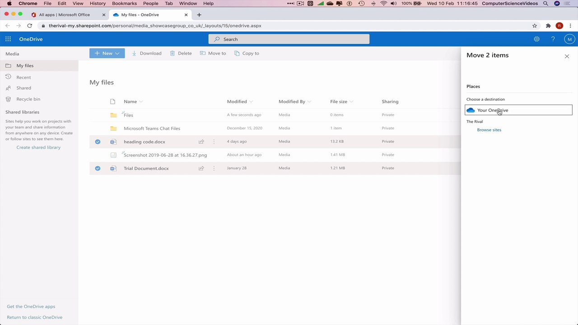
Task: Click the heading code.docx Word icon
Action: [x=113, y=142]
